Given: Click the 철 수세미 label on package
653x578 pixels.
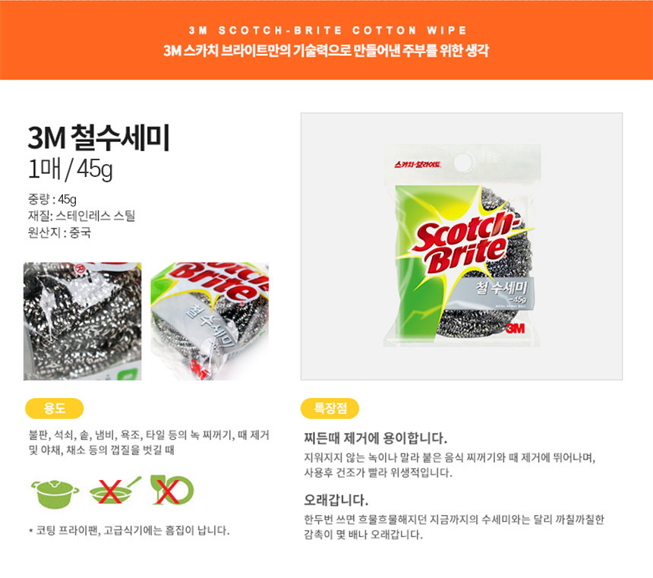Looking at the screenshot, I should (x=501, y=288).
